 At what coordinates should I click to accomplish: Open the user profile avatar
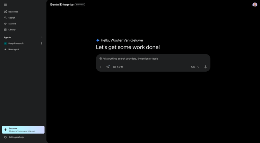[x=255, y=5]
